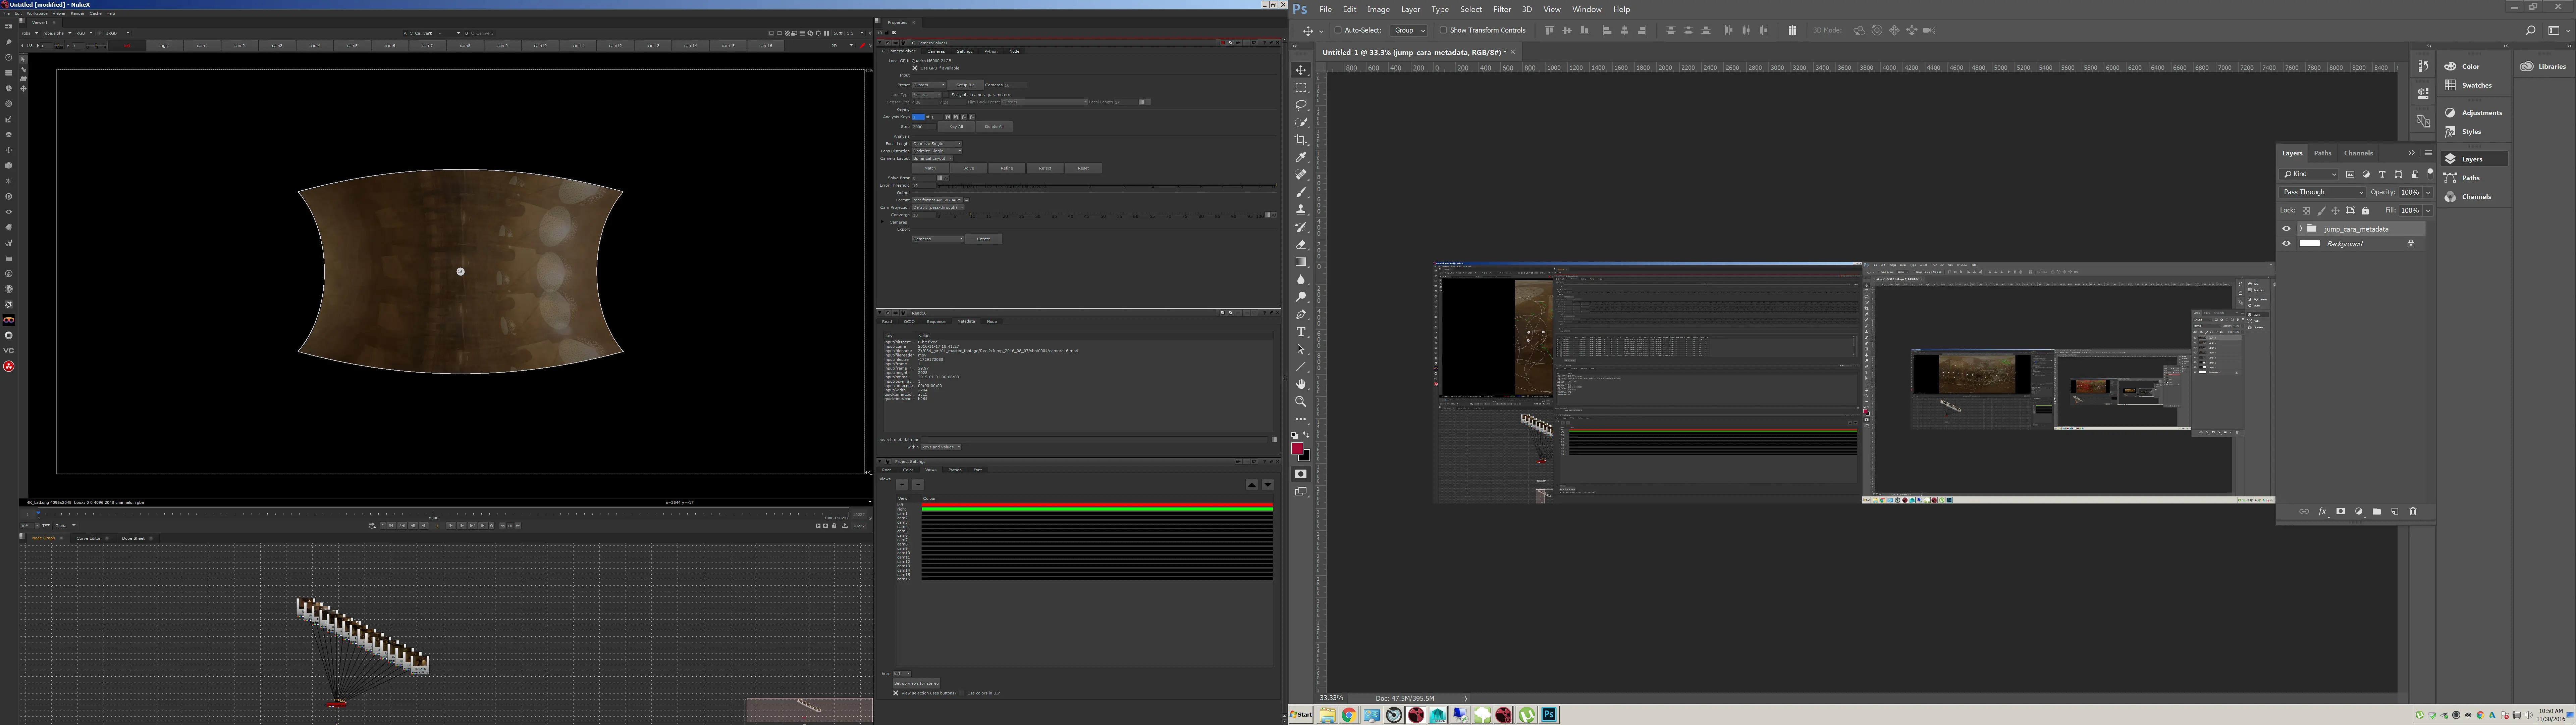This screenshot has height=725, width=2576.
Task: Open the Preset Custom dropdown in CameraSolver
Action: pyautogui.click(x=929, y=85)
